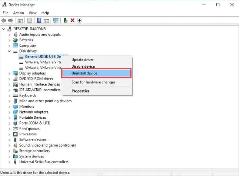This screenshot has width=239, height=176.
Task: Open the File menu
Action: 5,13
